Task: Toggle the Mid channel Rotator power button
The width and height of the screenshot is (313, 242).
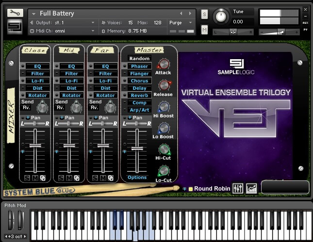Action: 57,95
